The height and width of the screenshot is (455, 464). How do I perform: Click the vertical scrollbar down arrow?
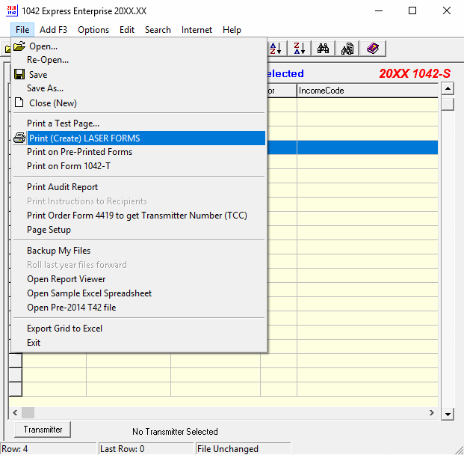448,413
